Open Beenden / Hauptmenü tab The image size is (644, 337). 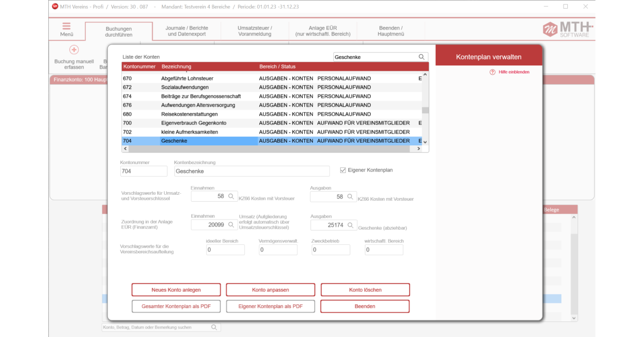click(391, 31)
